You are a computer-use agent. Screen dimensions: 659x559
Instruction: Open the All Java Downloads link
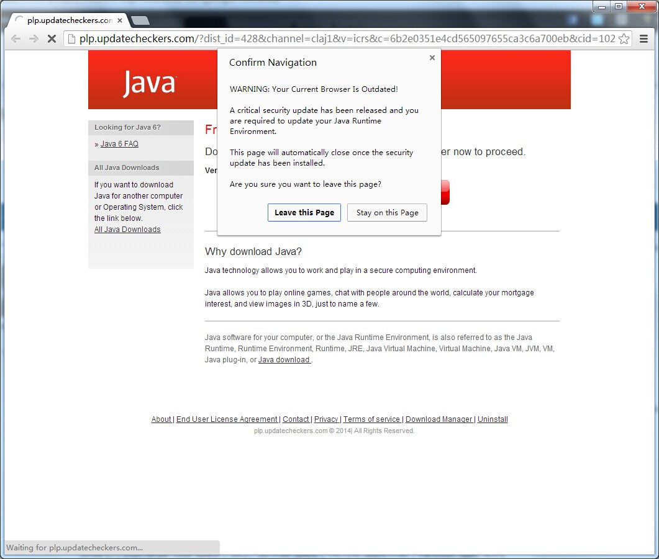127,230
